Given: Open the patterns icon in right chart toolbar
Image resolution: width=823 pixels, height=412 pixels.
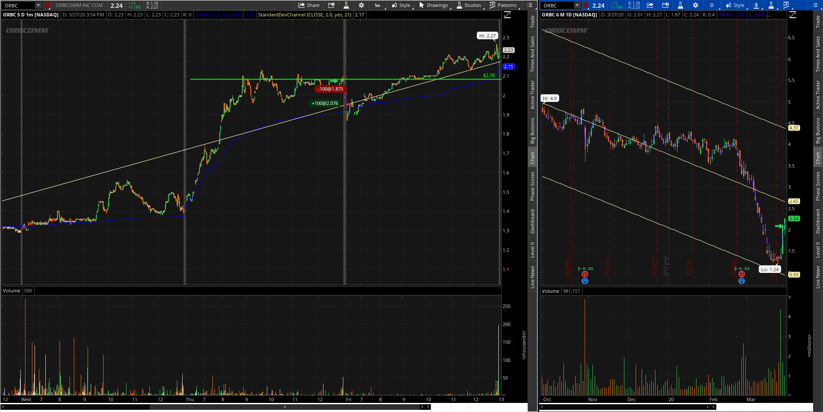Looking at the screenshot, I should pos(786,5).
